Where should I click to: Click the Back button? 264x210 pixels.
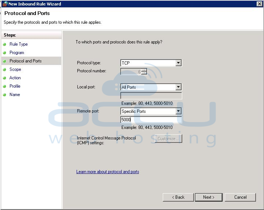point(178,197)
